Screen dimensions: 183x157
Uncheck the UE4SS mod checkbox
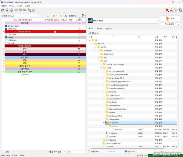coord(6,37)
